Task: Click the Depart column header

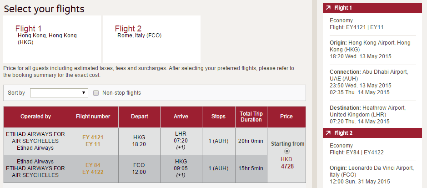Action: pyautogui.click(x=140, y=117)
